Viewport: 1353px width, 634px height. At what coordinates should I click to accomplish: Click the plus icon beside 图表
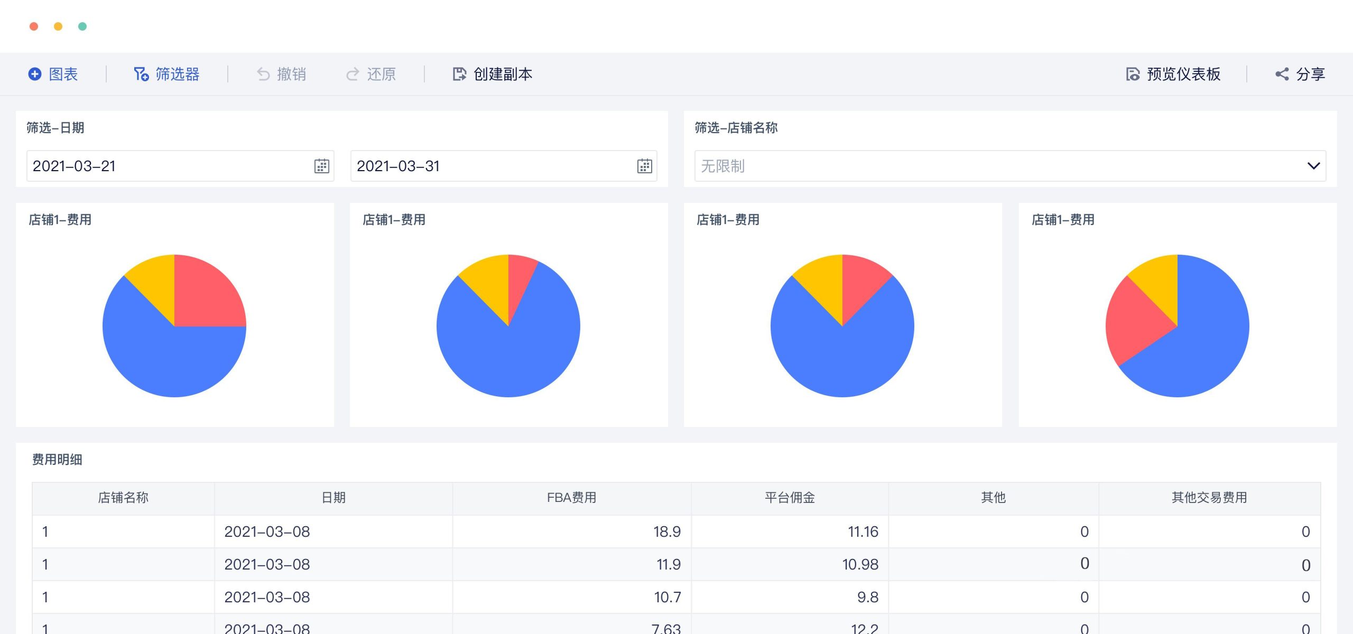tap(35, 74)
